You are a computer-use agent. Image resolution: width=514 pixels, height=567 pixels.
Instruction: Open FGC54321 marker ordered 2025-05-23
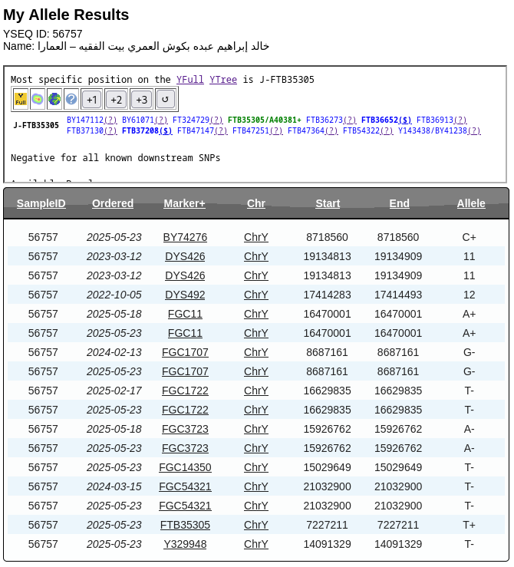coord(185,506)
